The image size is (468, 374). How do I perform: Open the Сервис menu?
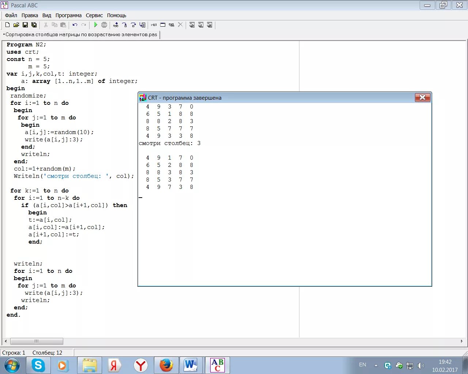[94, 15]
